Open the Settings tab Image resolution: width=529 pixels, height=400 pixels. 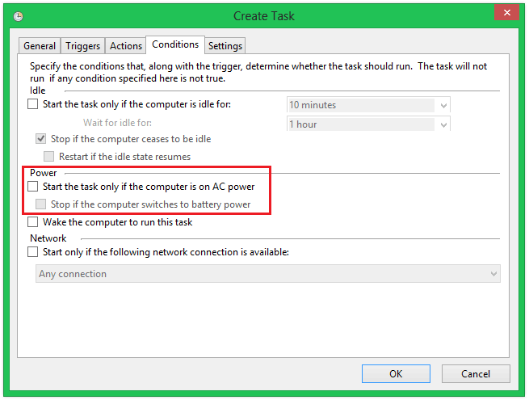(x=225, y=46)
